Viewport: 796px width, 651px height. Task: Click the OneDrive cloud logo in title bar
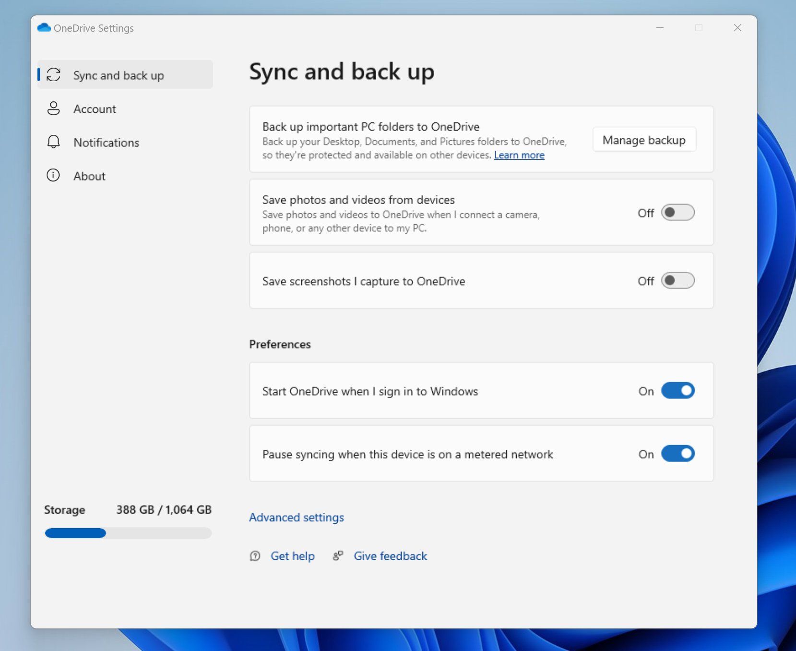tap(44, 27)
